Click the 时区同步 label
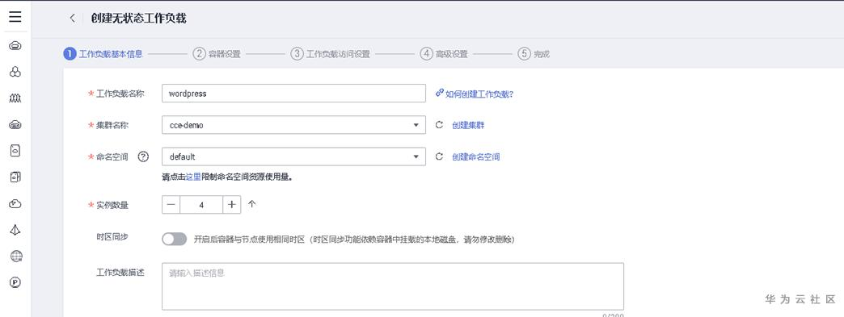Screen dimensions: 844x317 (x=112, y=237)
